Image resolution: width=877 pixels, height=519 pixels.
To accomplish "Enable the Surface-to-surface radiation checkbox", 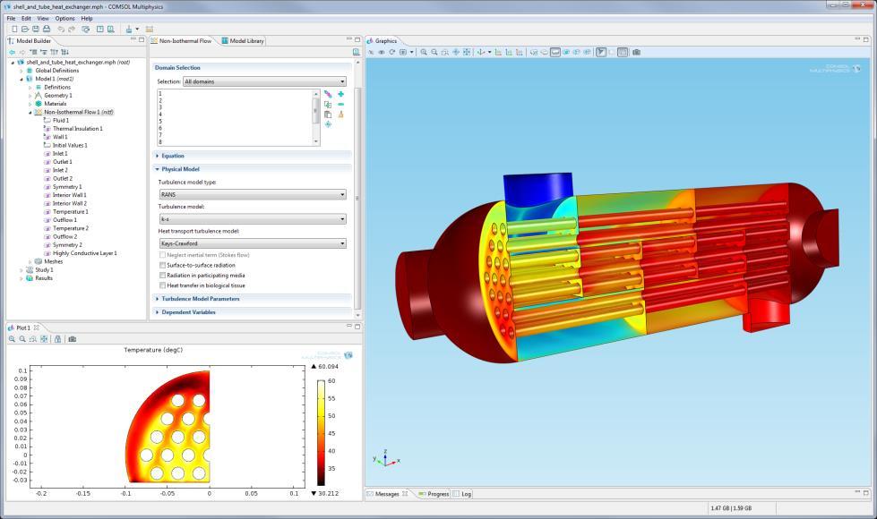I will pyautogui.click(x=163, y=266).
